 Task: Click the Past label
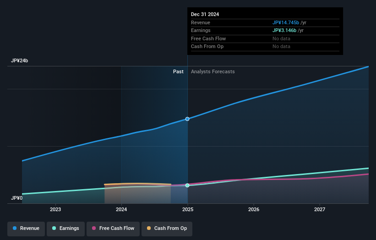[x=178, y=71]
